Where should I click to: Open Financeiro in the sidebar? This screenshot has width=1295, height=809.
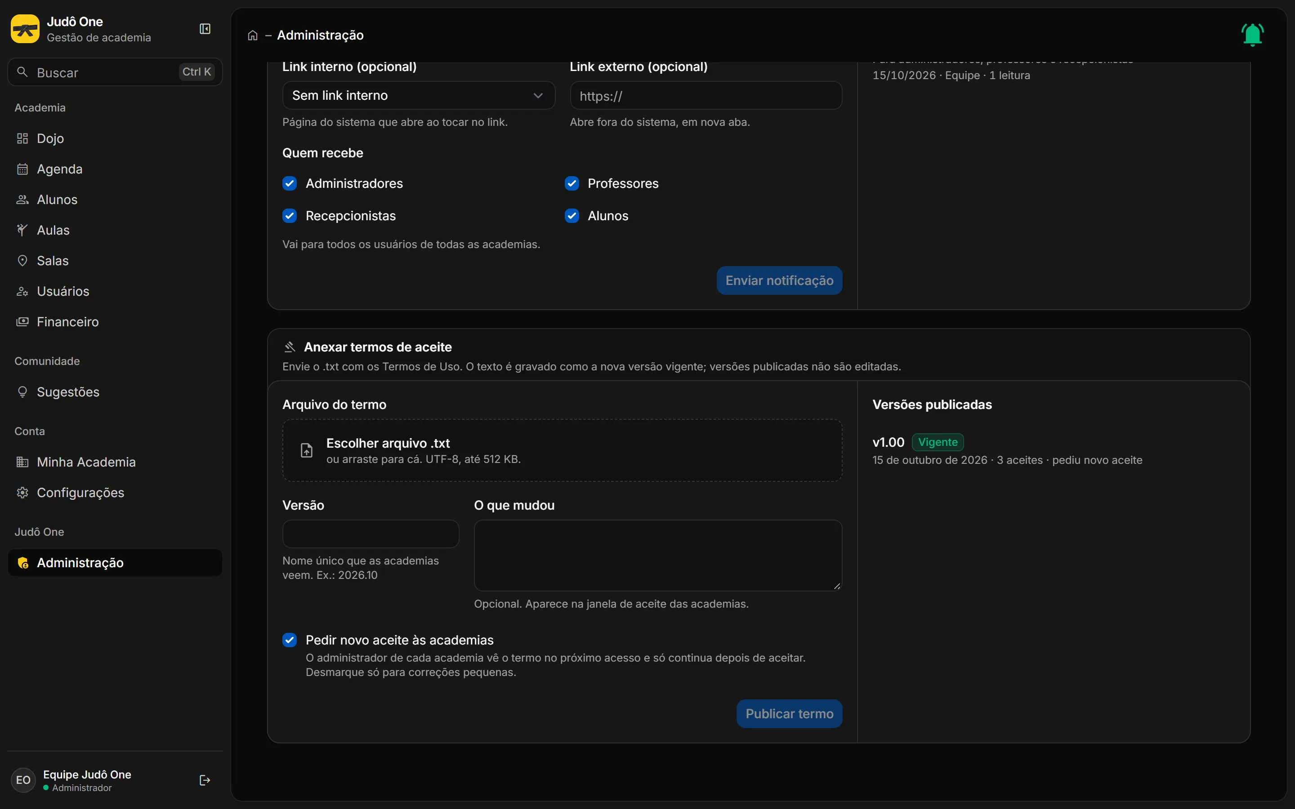pos(115,321)
